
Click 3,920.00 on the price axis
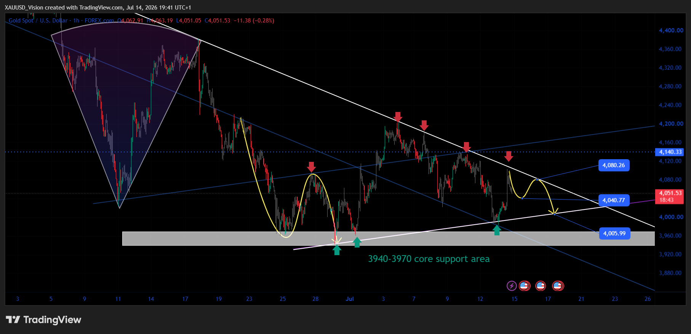670,254
